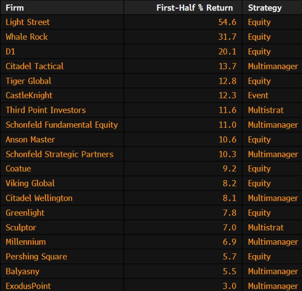
Task: Click Multimanager in ExodusPoint row
Action: point(273,286)
